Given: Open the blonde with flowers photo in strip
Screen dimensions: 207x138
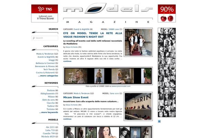Looking at the screenshot, I should [76, 76].
